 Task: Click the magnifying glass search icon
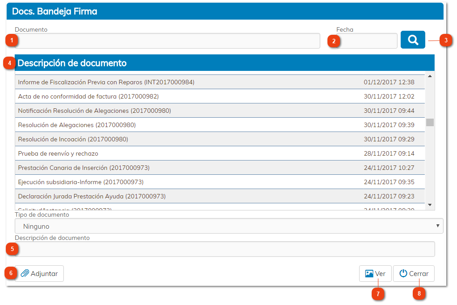pos(411,40)
